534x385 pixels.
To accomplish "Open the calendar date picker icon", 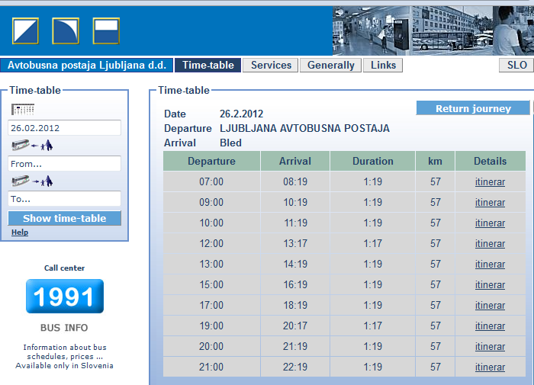I will (x=23, y=109).
